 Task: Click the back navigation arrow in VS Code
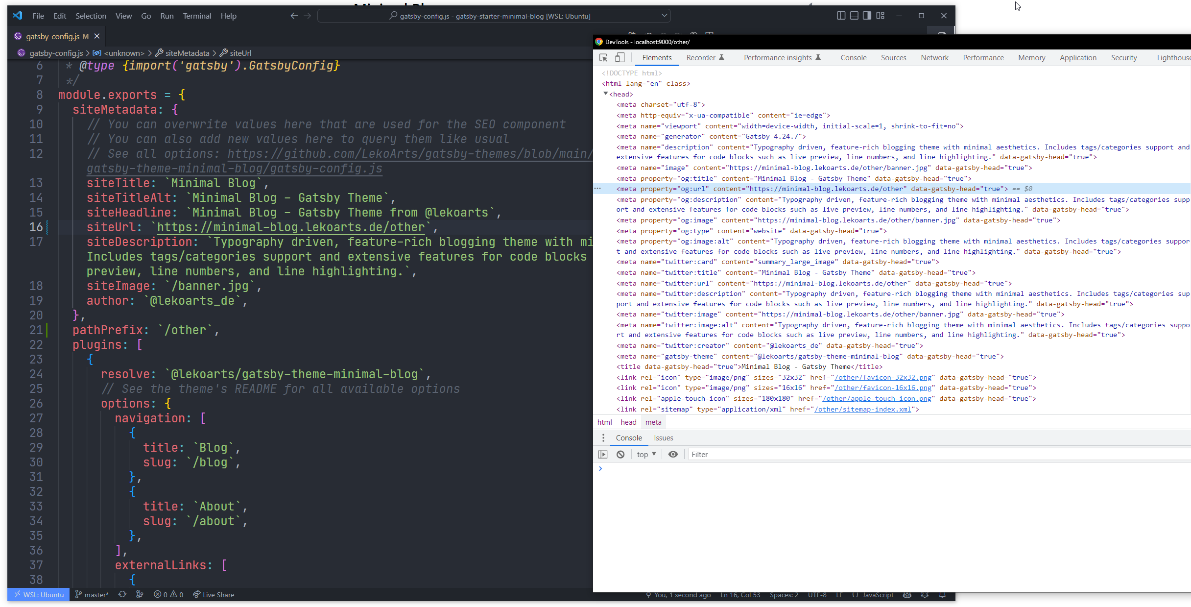pyautogui.click(x=294, y=16)
